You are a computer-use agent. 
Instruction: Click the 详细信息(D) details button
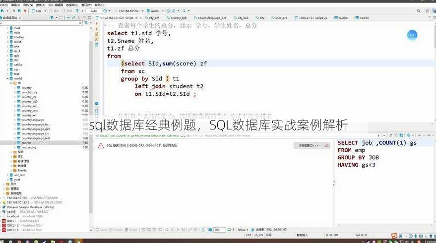[x=308, y=145]
